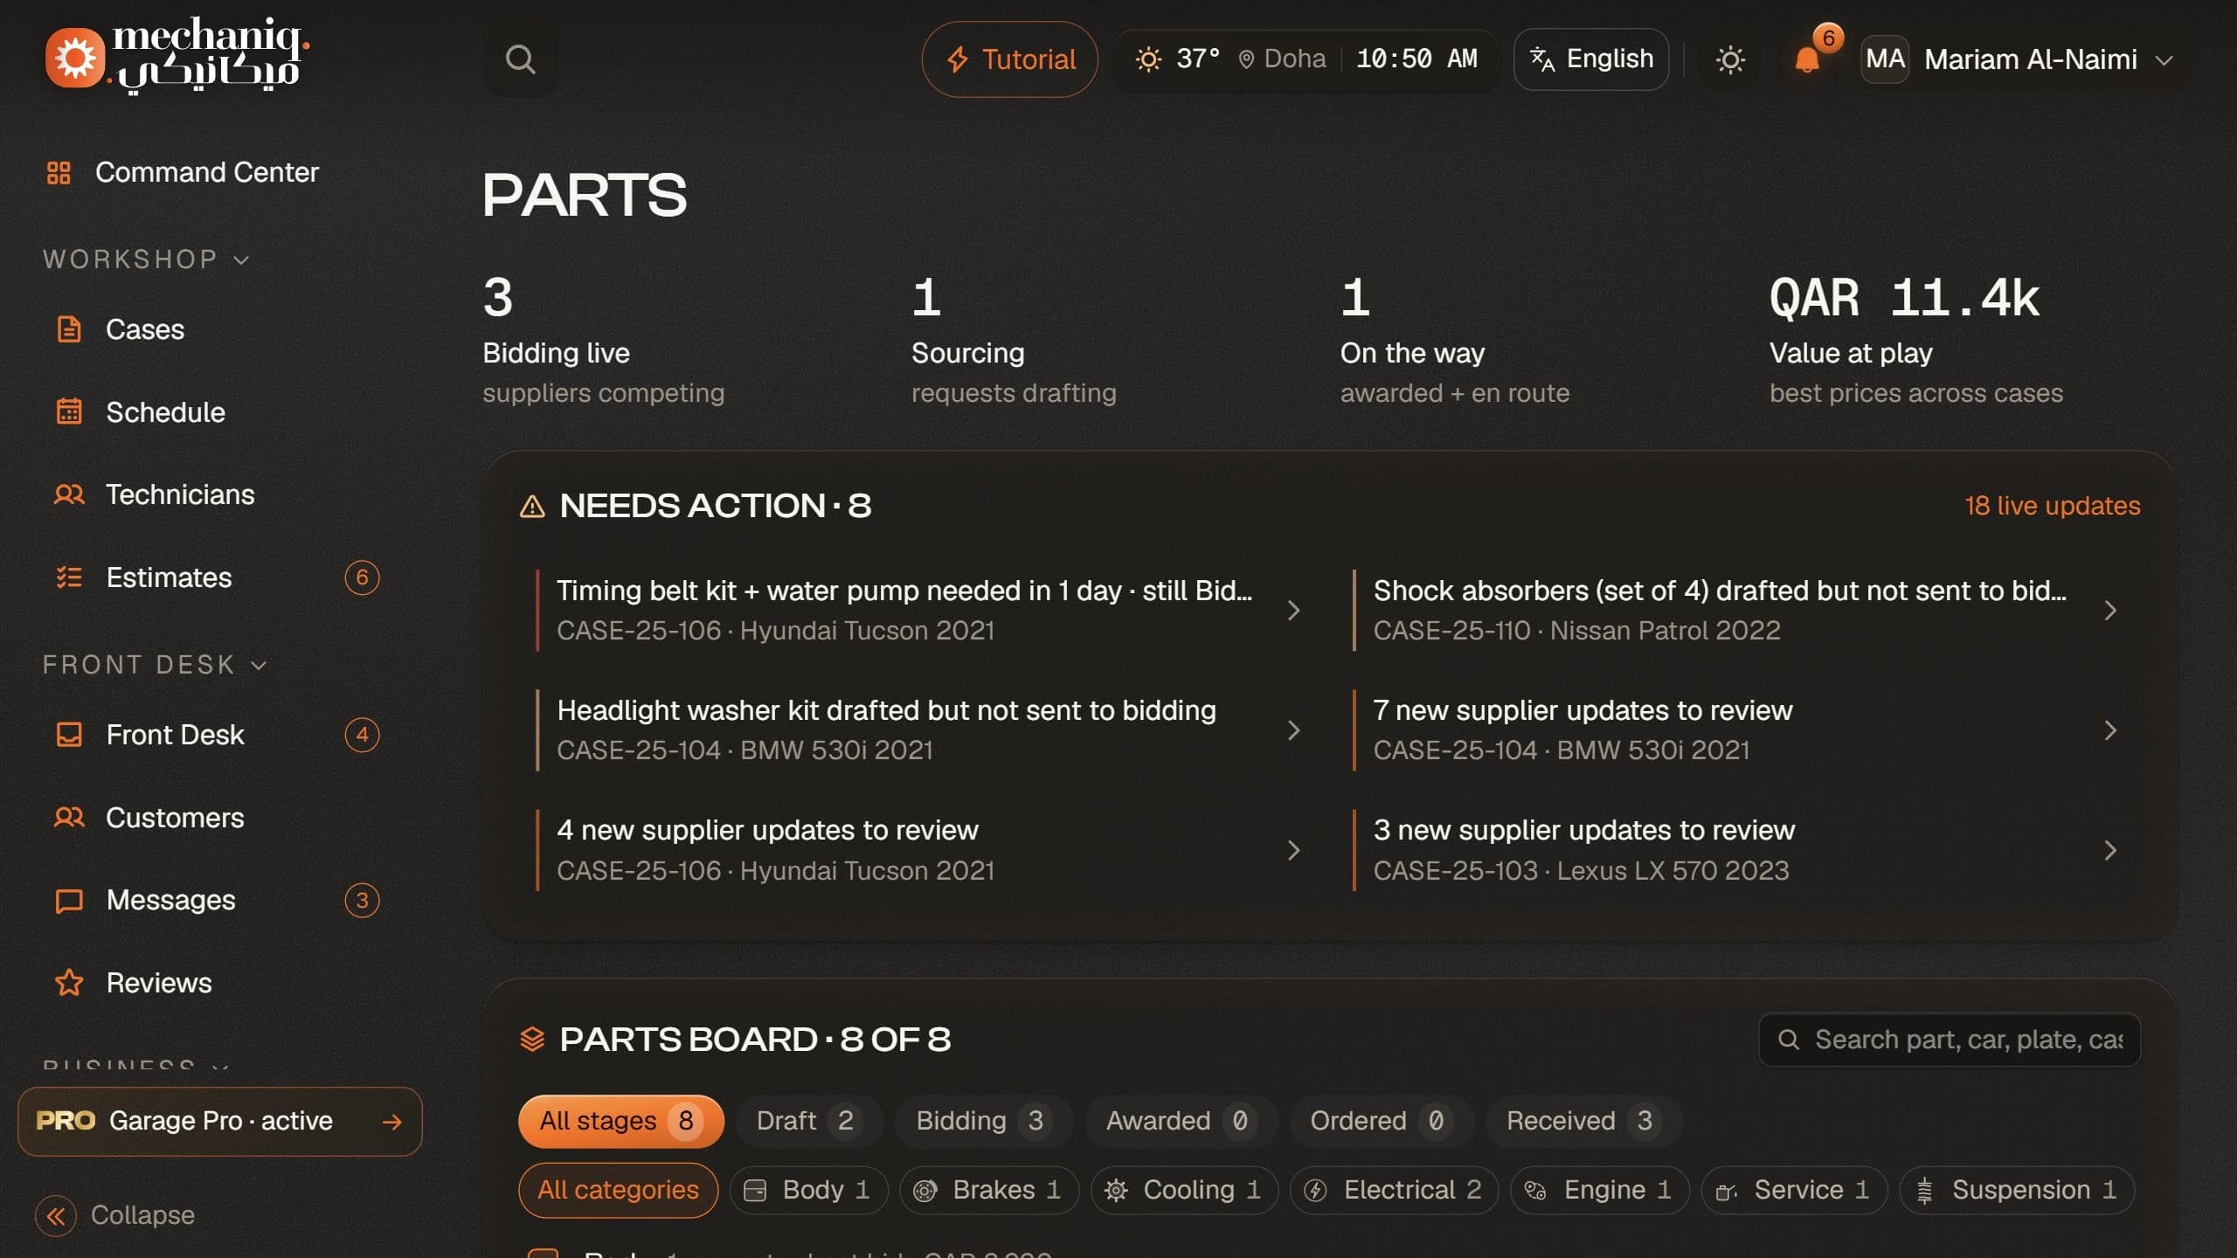Open the Timing belt kit action chevron
The width and height of the screenshot is (2237, 1258).
[x=1293, y=610]
